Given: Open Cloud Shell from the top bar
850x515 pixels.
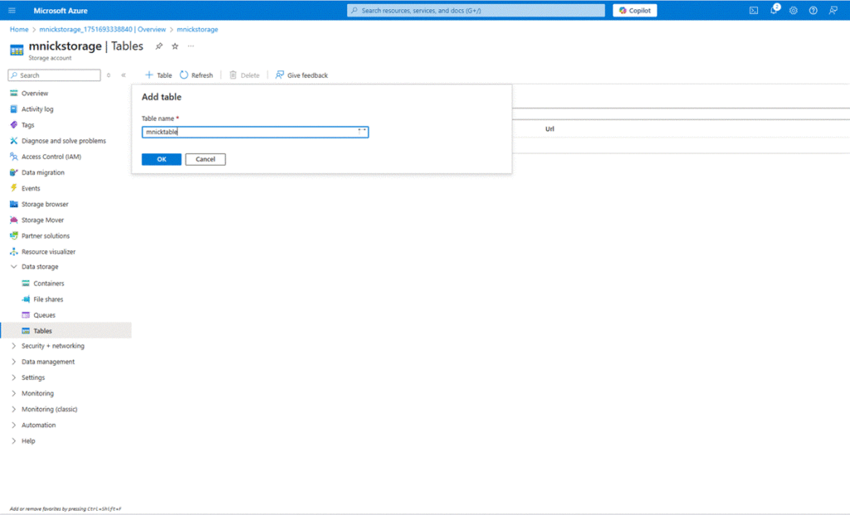Looking at the screenshot, I should point(754,11).
